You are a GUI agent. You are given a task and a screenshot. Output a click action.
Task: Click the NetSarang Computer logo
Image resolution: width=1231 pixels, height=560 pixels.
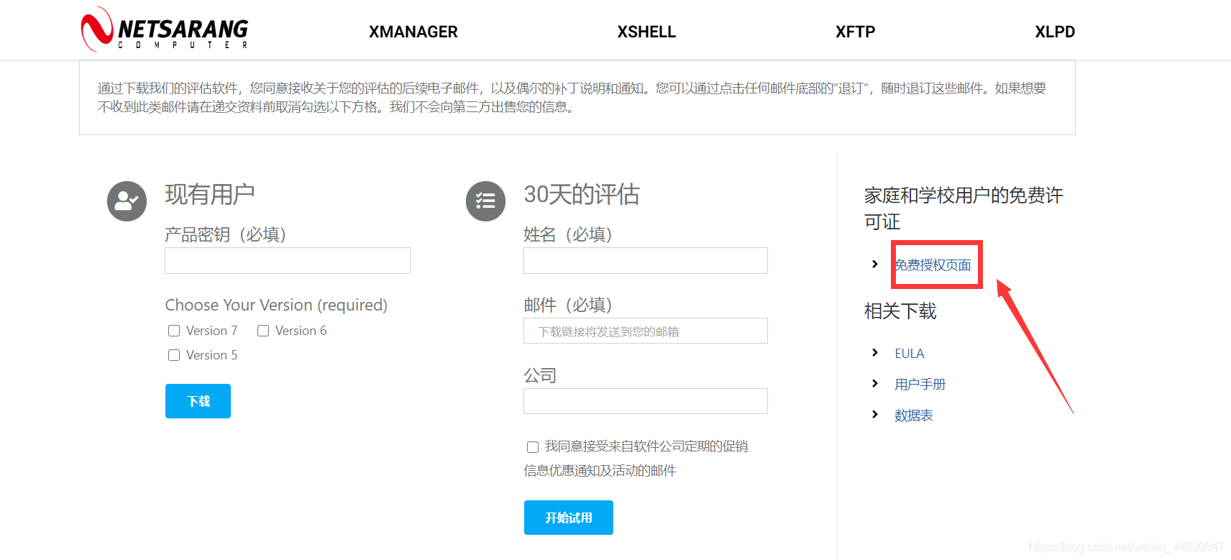point(165,29)
